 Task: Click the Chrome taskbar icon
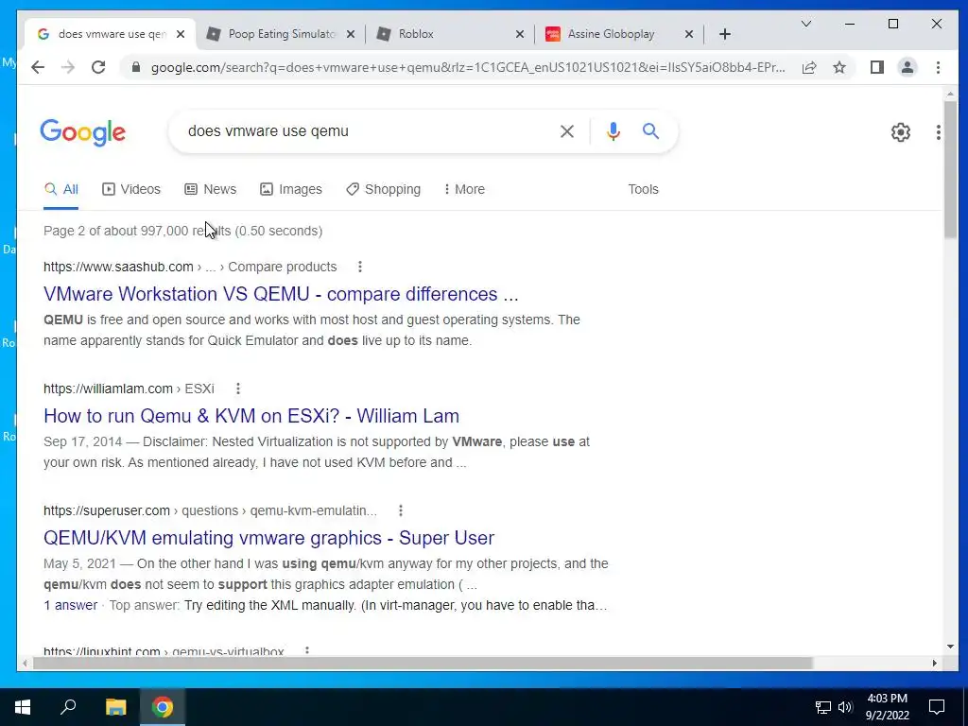pos(163,707)
